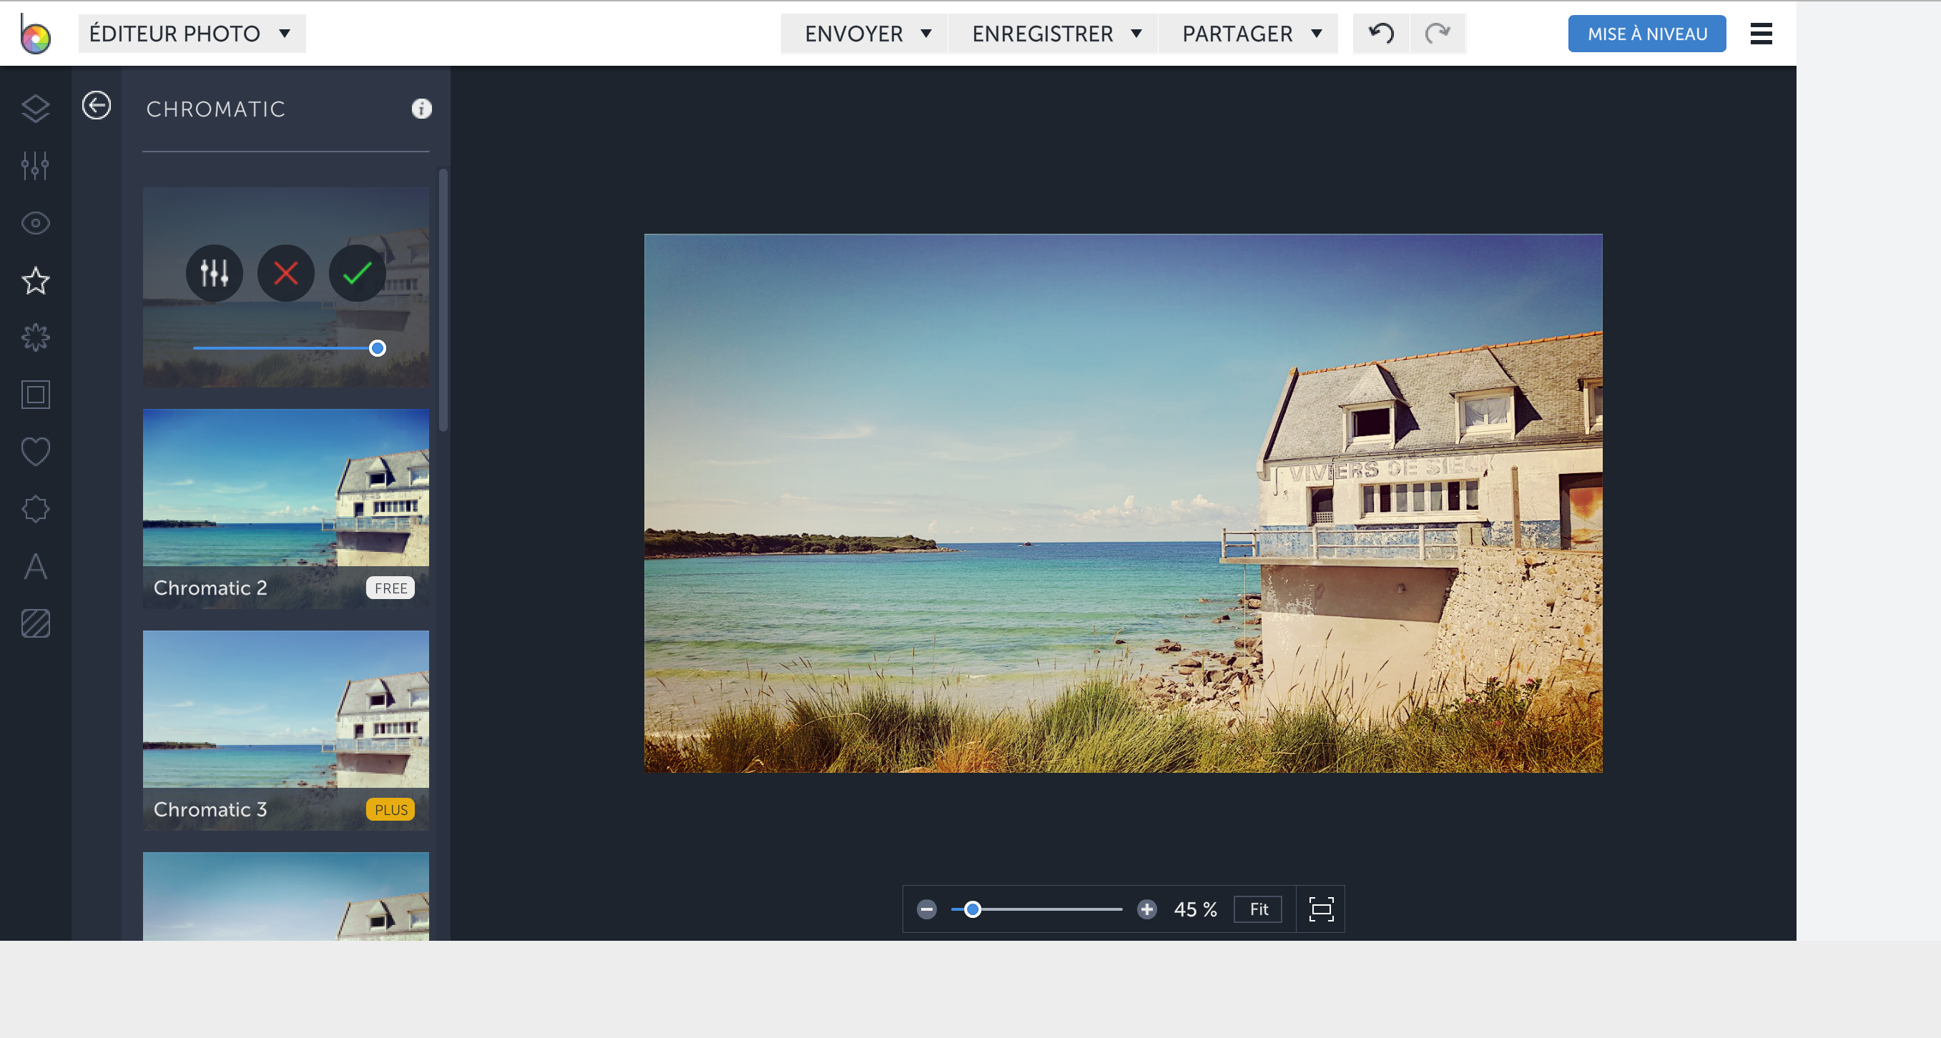The image size is (1941, 1038).
Task: Click the Fit zoom button
Action: [1258, 909]
